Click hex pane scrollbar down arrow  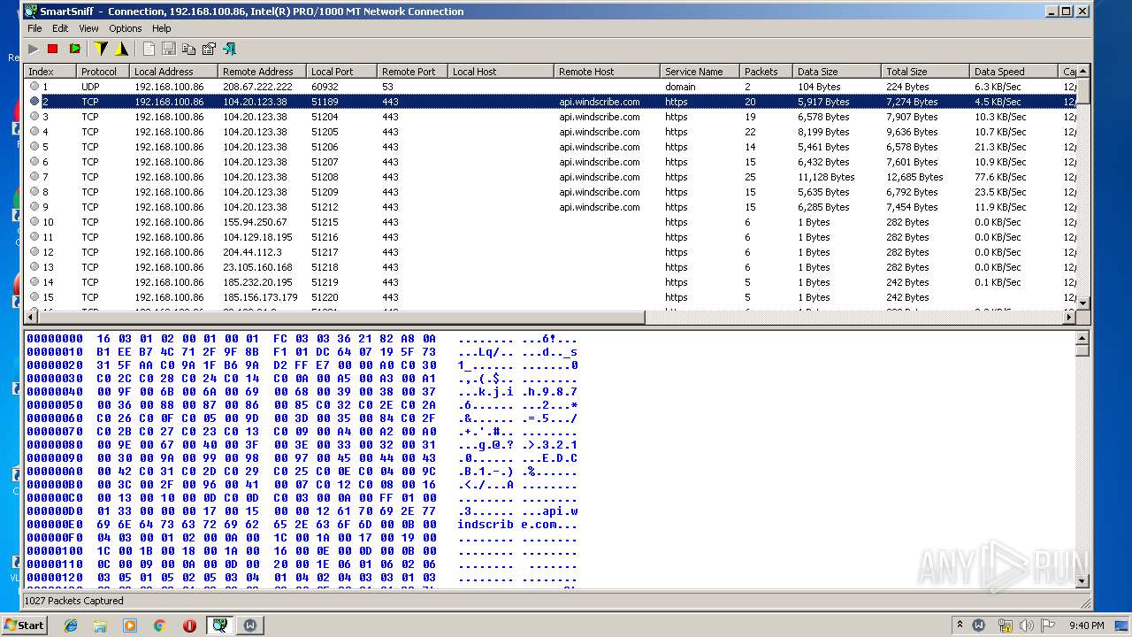tap(1083, 581)
